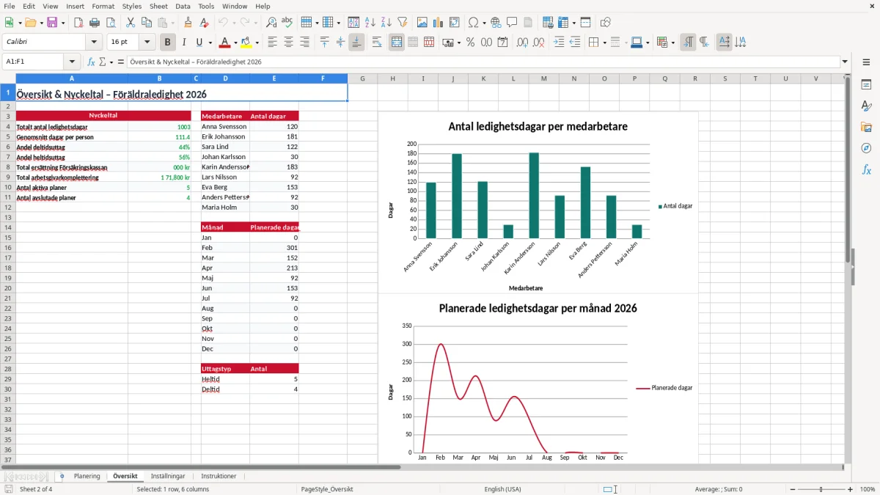Click the Zoom In plus button
880x495 pixels.
tap(850, 489)
